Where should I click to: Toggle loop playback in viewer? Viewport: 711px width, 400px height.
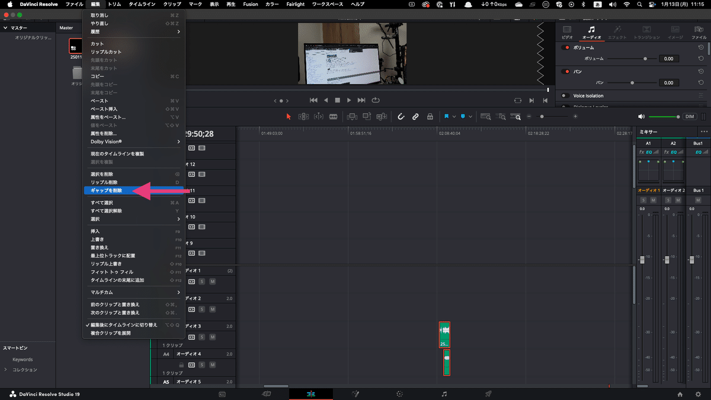375,100
